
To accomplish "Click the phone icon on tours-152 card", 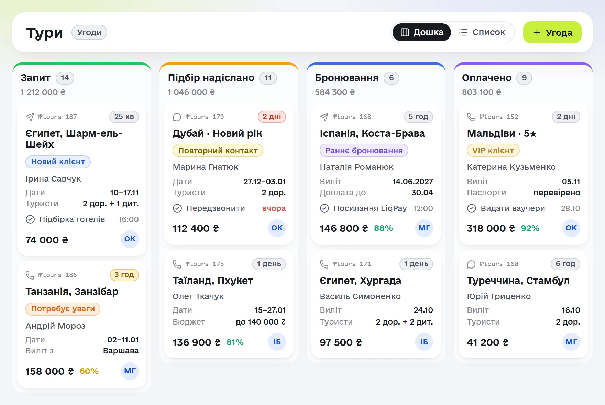I will pos(471,117).
